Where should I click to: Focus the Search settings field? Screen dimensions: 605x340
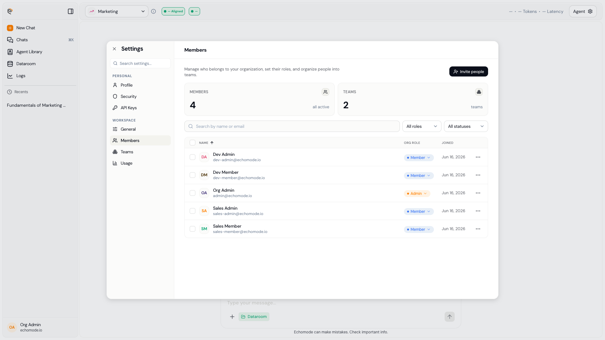[x=140, y=63]
